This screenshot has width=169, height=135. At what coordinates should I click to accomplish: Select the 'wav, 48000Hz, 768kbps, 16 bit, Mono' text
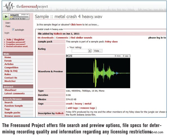[85, 91]
